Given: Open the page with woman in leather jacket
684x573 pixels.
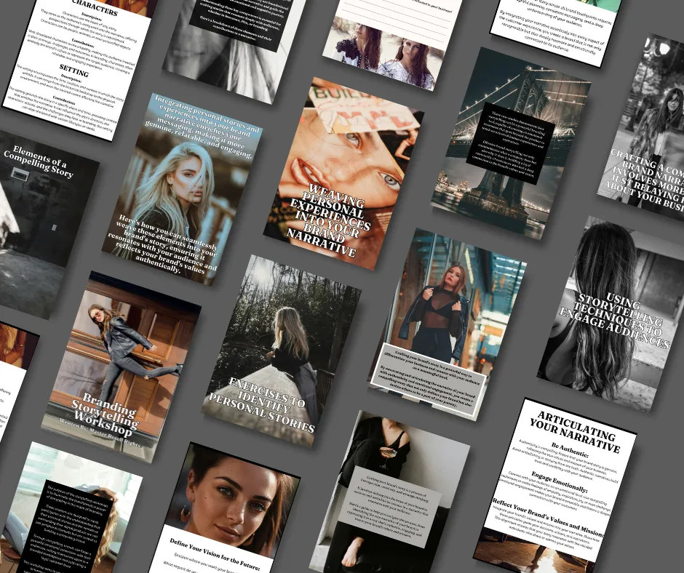Looking at the screenshot, I should 447,324.
